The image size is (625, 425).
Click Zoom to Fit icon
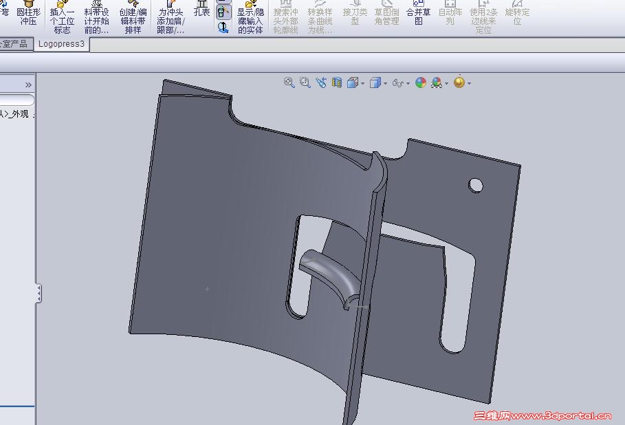289,83
